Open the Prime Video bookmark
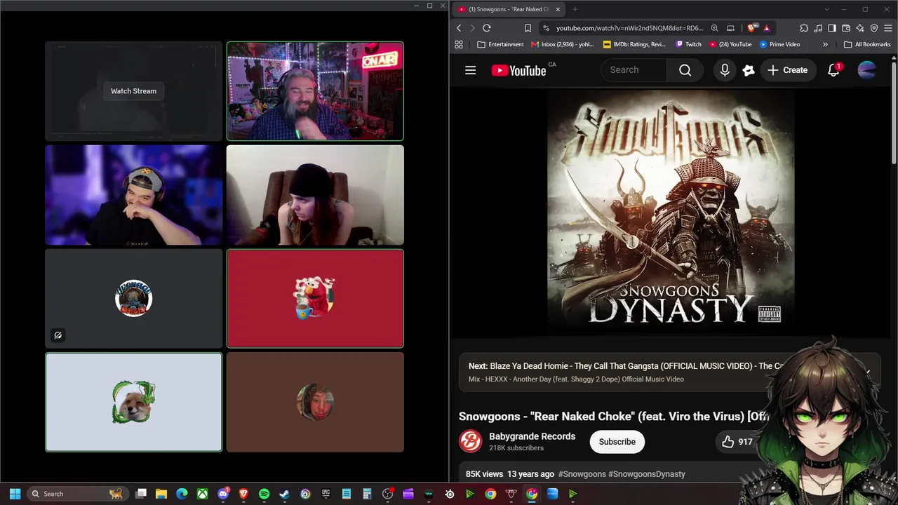Viewport: 898px width, 505px height. (x=779, y=44)
